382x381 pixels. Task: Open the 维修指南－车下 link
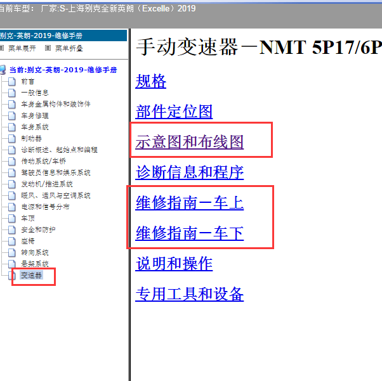click(x=190, y=233)
